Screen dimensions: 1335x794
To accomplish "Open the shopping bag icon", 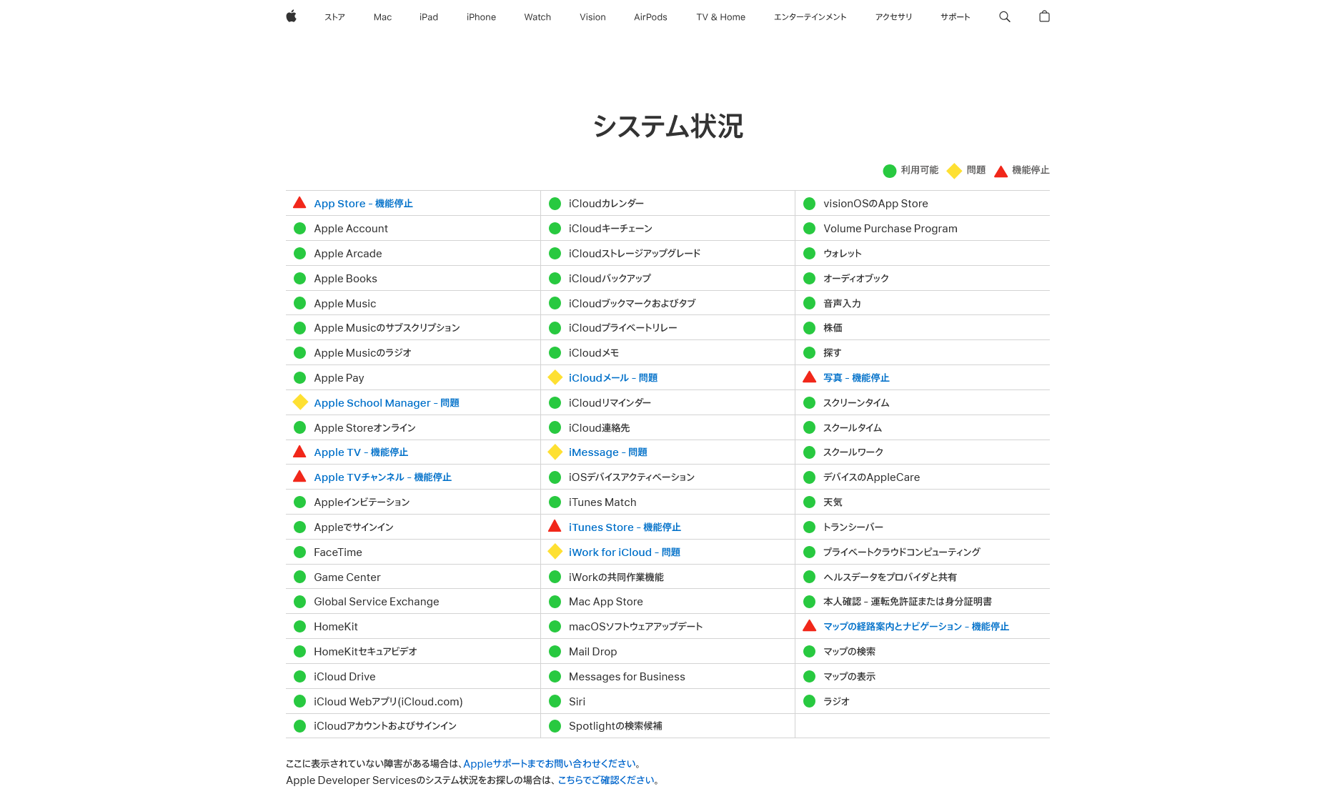I will point(1044,16).
